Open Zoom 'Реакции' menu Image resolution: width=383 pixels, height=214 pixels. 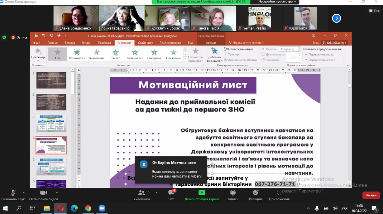click(255, 195)
